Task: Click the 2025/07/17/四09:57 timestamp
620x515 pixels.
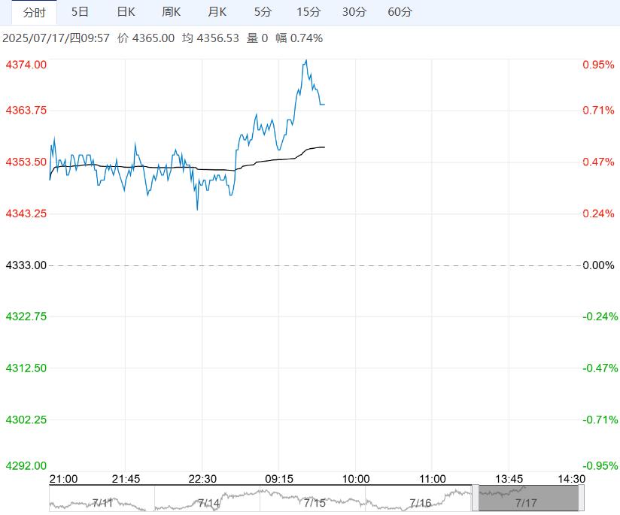Action: [56, 38]
